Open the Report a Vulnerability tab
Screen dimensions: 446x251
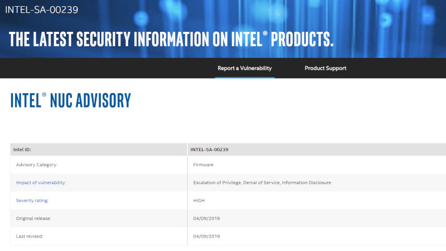tap(244, 68)
